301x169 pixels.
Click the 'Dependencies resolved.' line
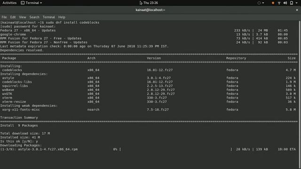click(22, 50)
